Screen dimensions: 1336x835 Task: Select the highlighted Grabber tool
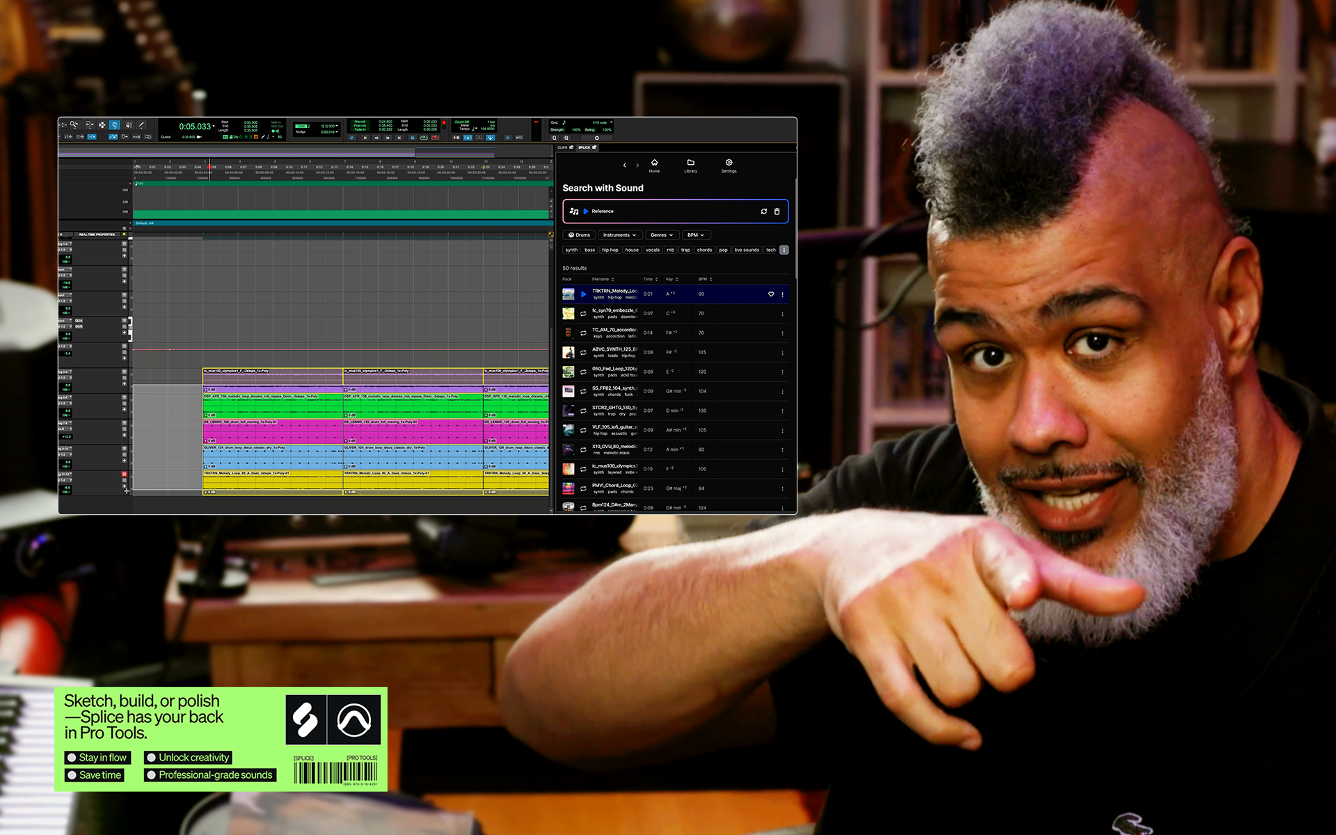(x=114, y=125)
